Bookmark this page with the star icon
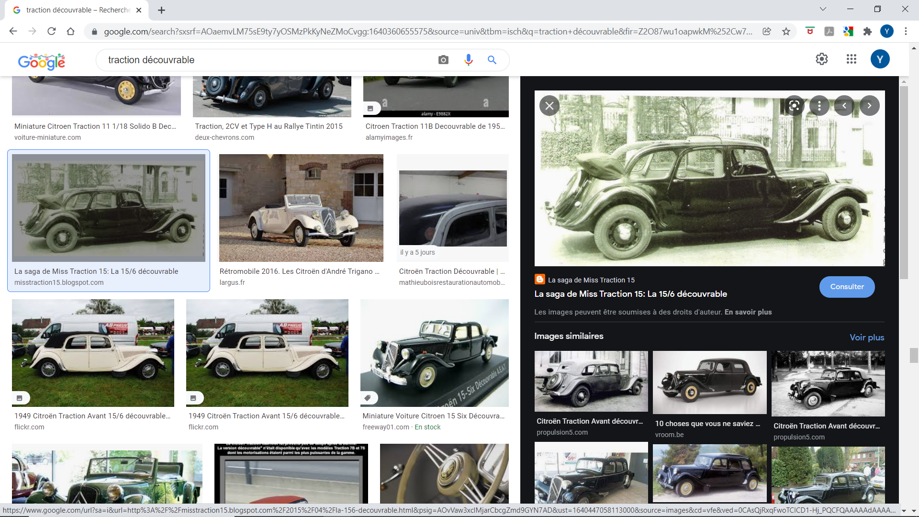 click(x=786, y=32)
